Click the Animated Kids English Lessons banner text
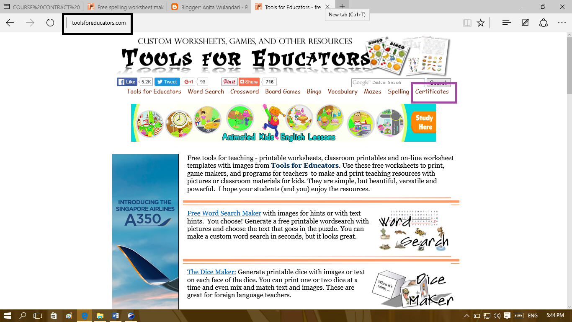The height and width of the screenshot is (322, 572). click(278, 137)
